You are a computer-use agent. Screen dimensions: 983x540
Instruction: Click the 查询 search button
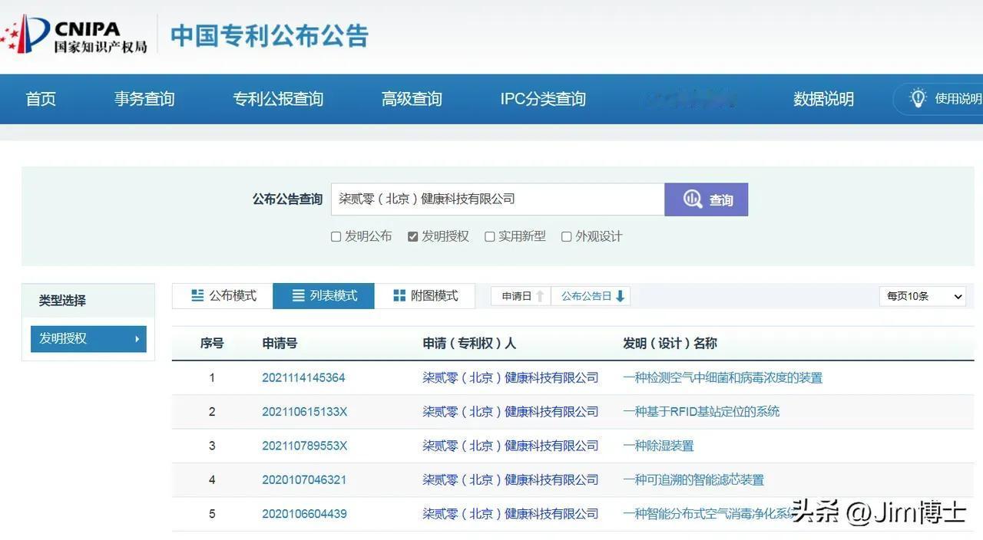click(707, 199)
